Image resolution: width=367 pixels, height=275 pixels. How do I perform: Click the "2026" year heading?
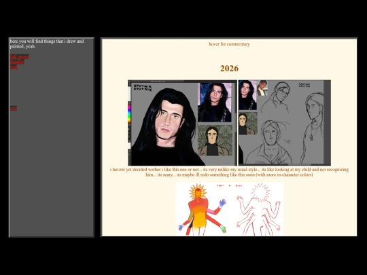230,69
